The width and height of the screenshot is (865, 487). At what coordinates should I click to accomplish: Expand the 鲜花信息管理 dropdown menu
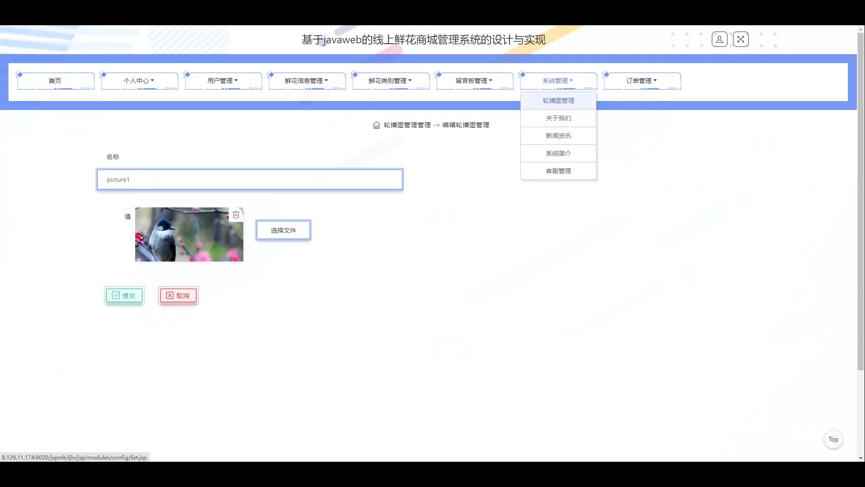tap(307, 81)
